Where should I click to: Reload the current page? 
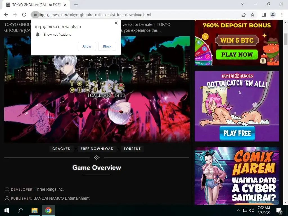pos(24,15)
